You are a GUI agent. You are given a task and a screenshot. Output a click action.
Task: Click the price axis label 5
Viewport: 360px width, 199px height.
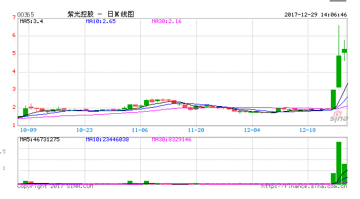pos(14,53)
